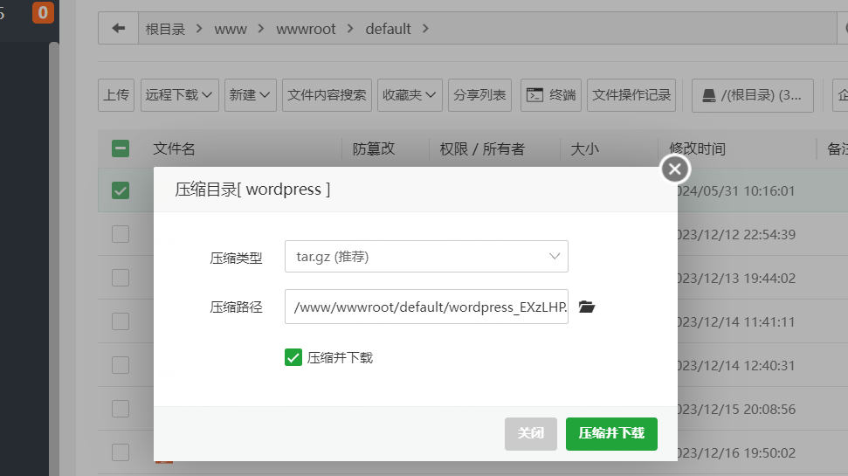Screen dimensions: 848x476
Task: Uncheck the selected first file row checkbox
Action: pos(121,190)
